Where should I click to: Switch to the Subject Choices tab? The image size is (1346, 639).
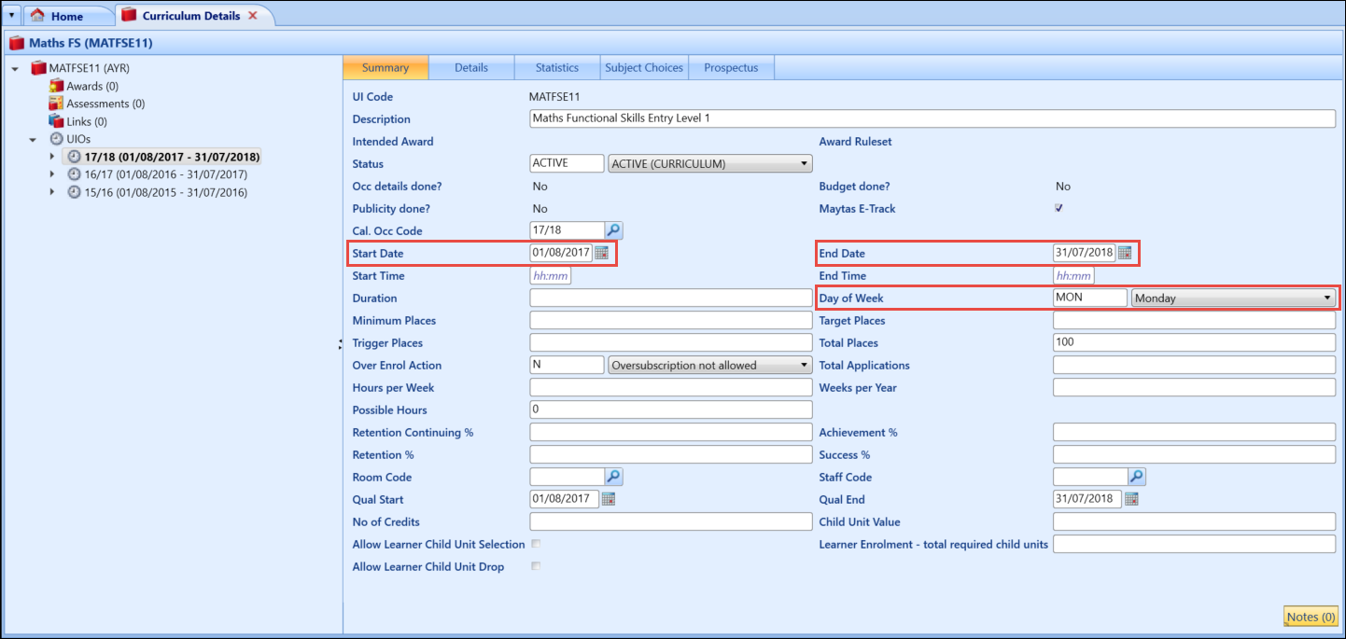(644, 68)
